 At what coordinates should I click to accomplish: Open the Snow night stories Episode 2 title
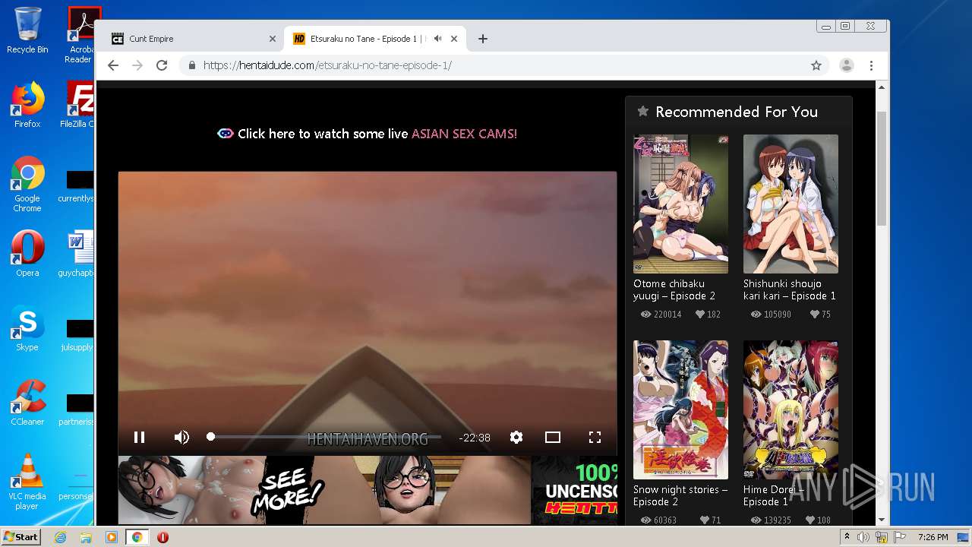(x=680, y=495)
